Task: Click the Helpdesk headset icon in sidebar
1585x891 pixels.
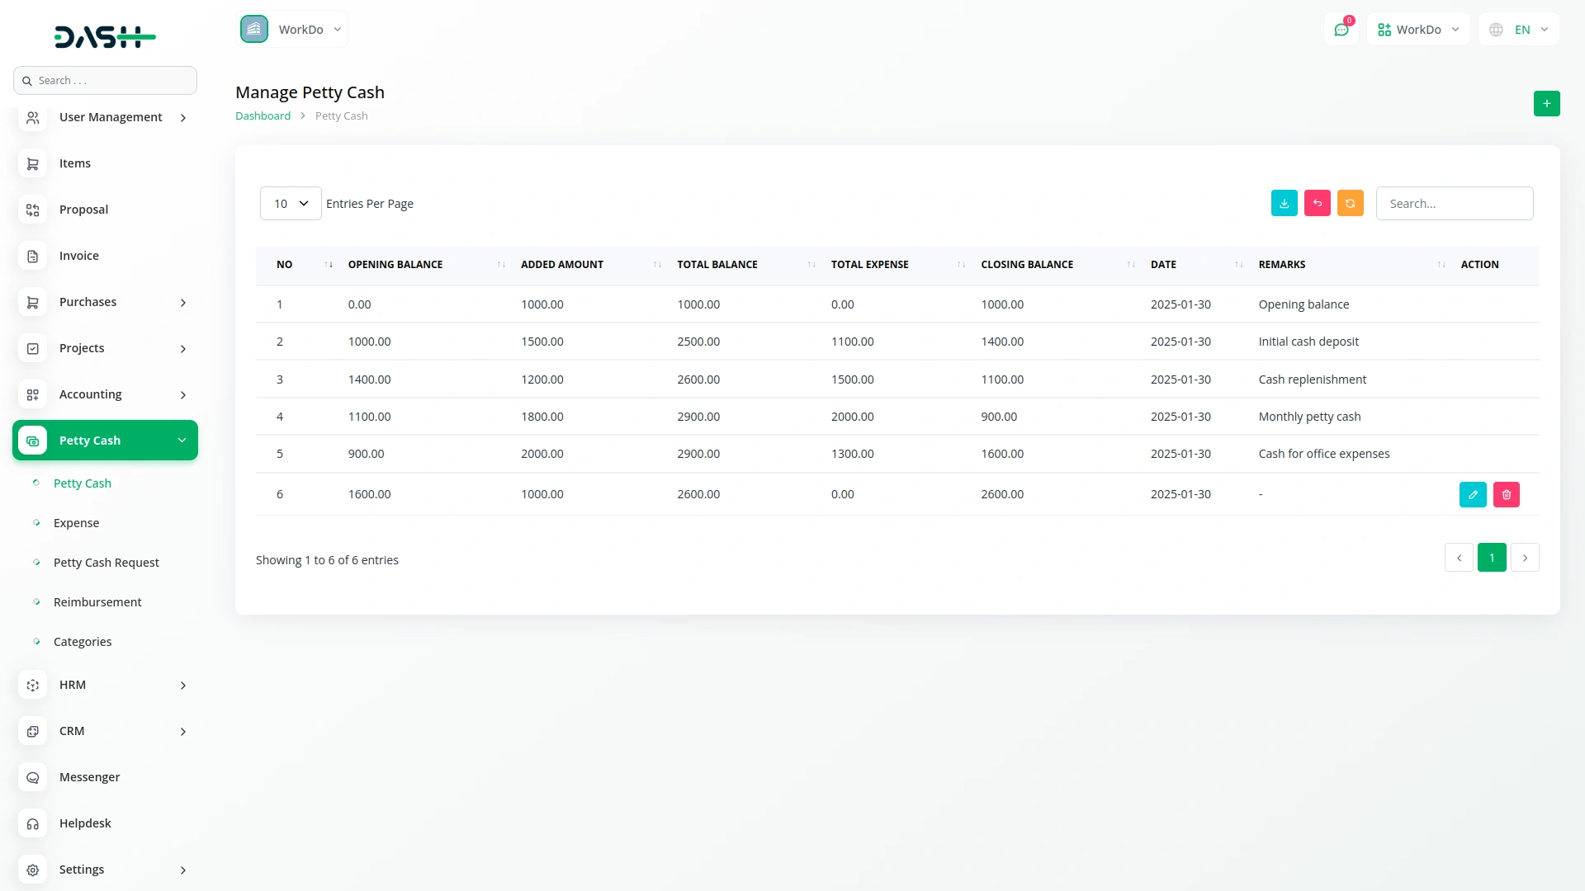Action: (32, 823)
